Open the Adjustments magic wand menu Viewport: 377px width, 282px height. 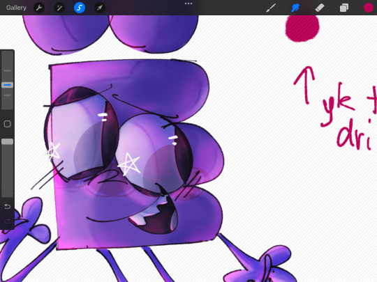click(x=59, y=8)
